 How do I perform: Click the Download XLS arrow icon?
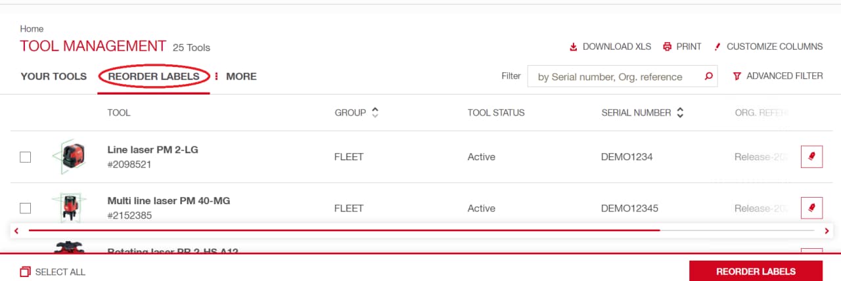tap(573, 47)
